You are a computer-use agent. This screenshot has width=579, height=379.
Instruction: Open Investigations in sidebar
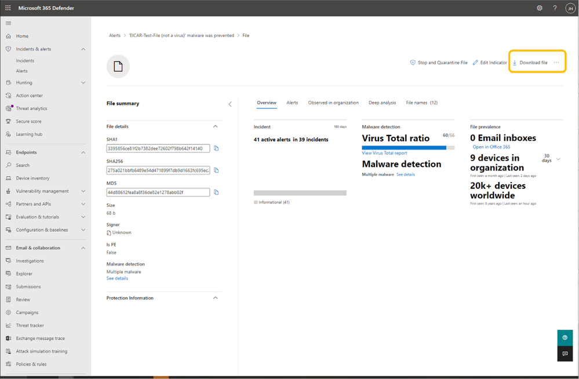click(x=30, y=261)
